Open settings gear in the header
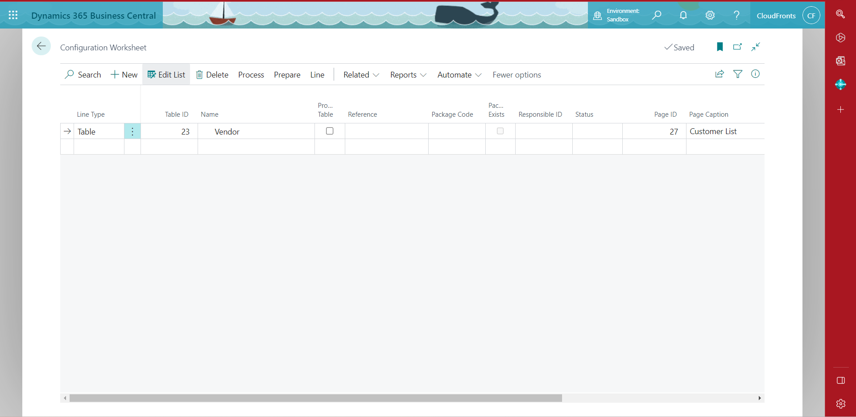This screenshot has height=417, width=856. coord(710,15)
